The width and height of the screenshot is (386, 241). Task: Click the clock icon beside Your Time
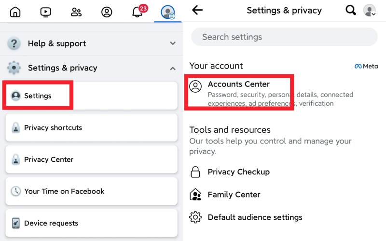(16, 191)
